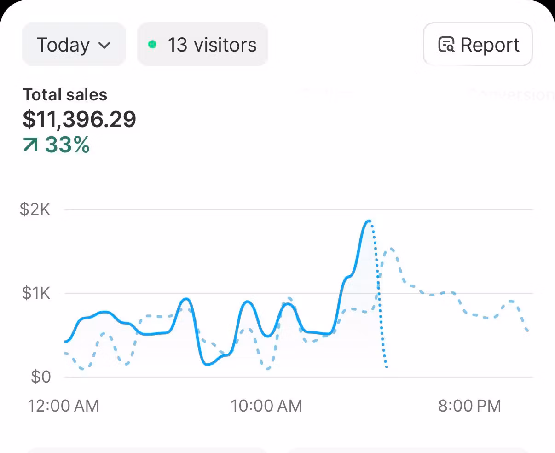Viewport: 555px width, 453px height.
Task: Open the Today date range dropdown
Action: (x=74, y=45)
